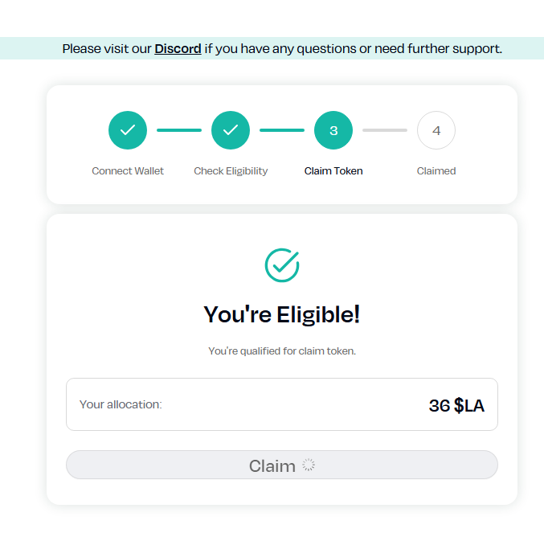Click the Check Eligibility step label

[x=231, y=171]
